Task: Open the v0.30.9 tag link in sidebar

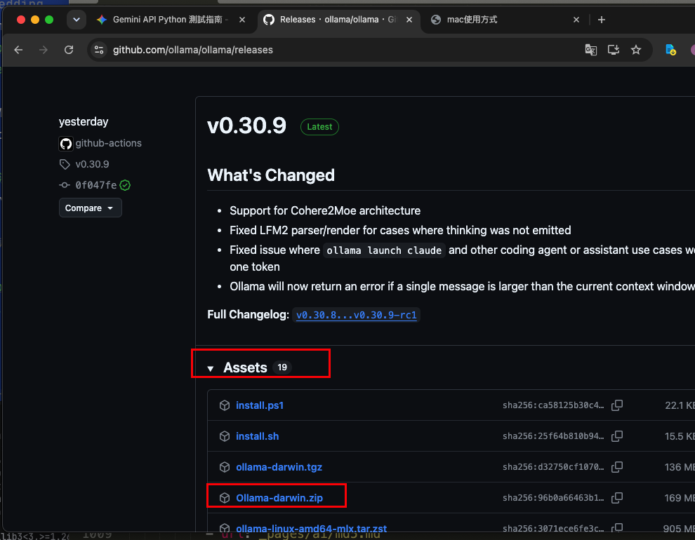Action: pos(92,164)
